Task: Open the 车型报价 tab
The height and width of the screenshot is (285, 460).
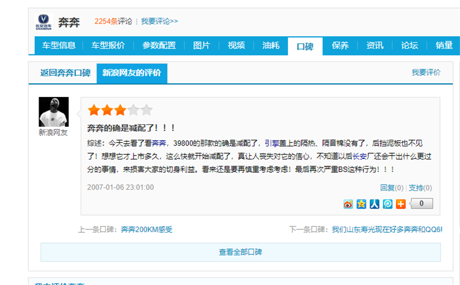Action: [x=108, y=45]
